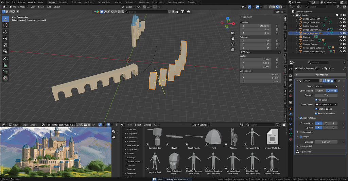
Task: Switch to the Geometry Nodes workspace tab
Action: tap(176, 2)
